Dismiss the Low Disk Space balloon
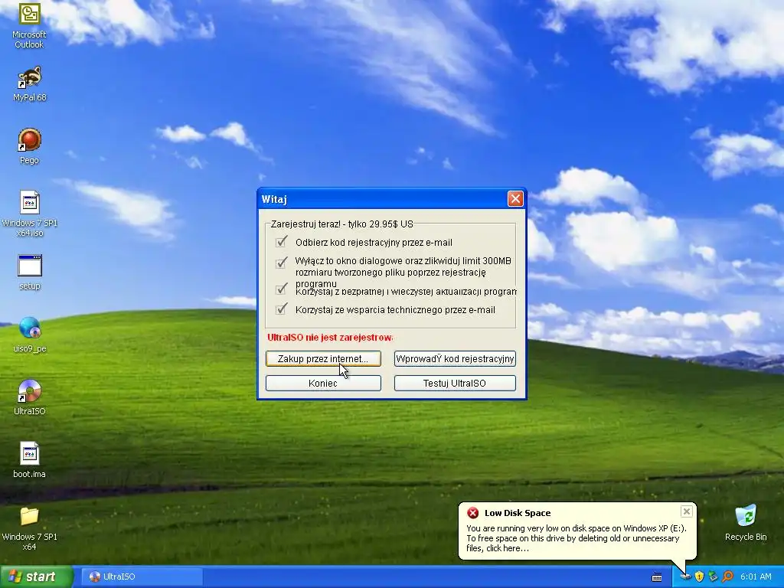The height and width of the screenshot is (588, 784). [686, 511]
